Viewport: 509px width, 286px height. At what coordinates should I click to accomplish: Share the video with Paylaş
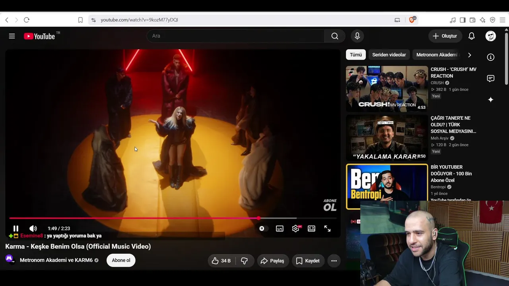[x=272, y=261]
